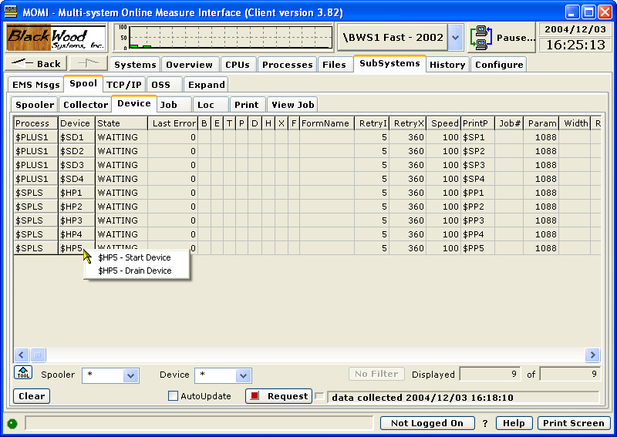Image resolution: width=617 pixels, height=437 pixels.
Task: Expand the system selector \BWS1 Fast dropdown
Action: tap(455, 37)
